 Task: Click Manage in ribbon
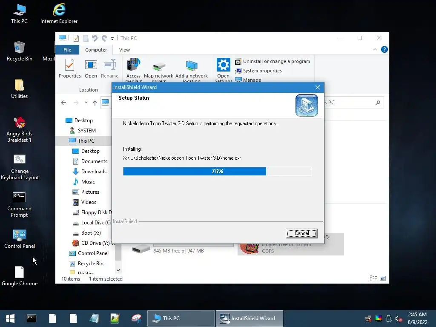pyautogui.click(x=248, y=80)
